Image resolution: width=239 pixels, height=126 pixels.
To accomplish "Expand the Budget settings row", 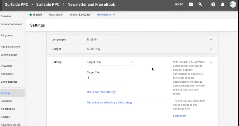I will click(x=211, y=49).
